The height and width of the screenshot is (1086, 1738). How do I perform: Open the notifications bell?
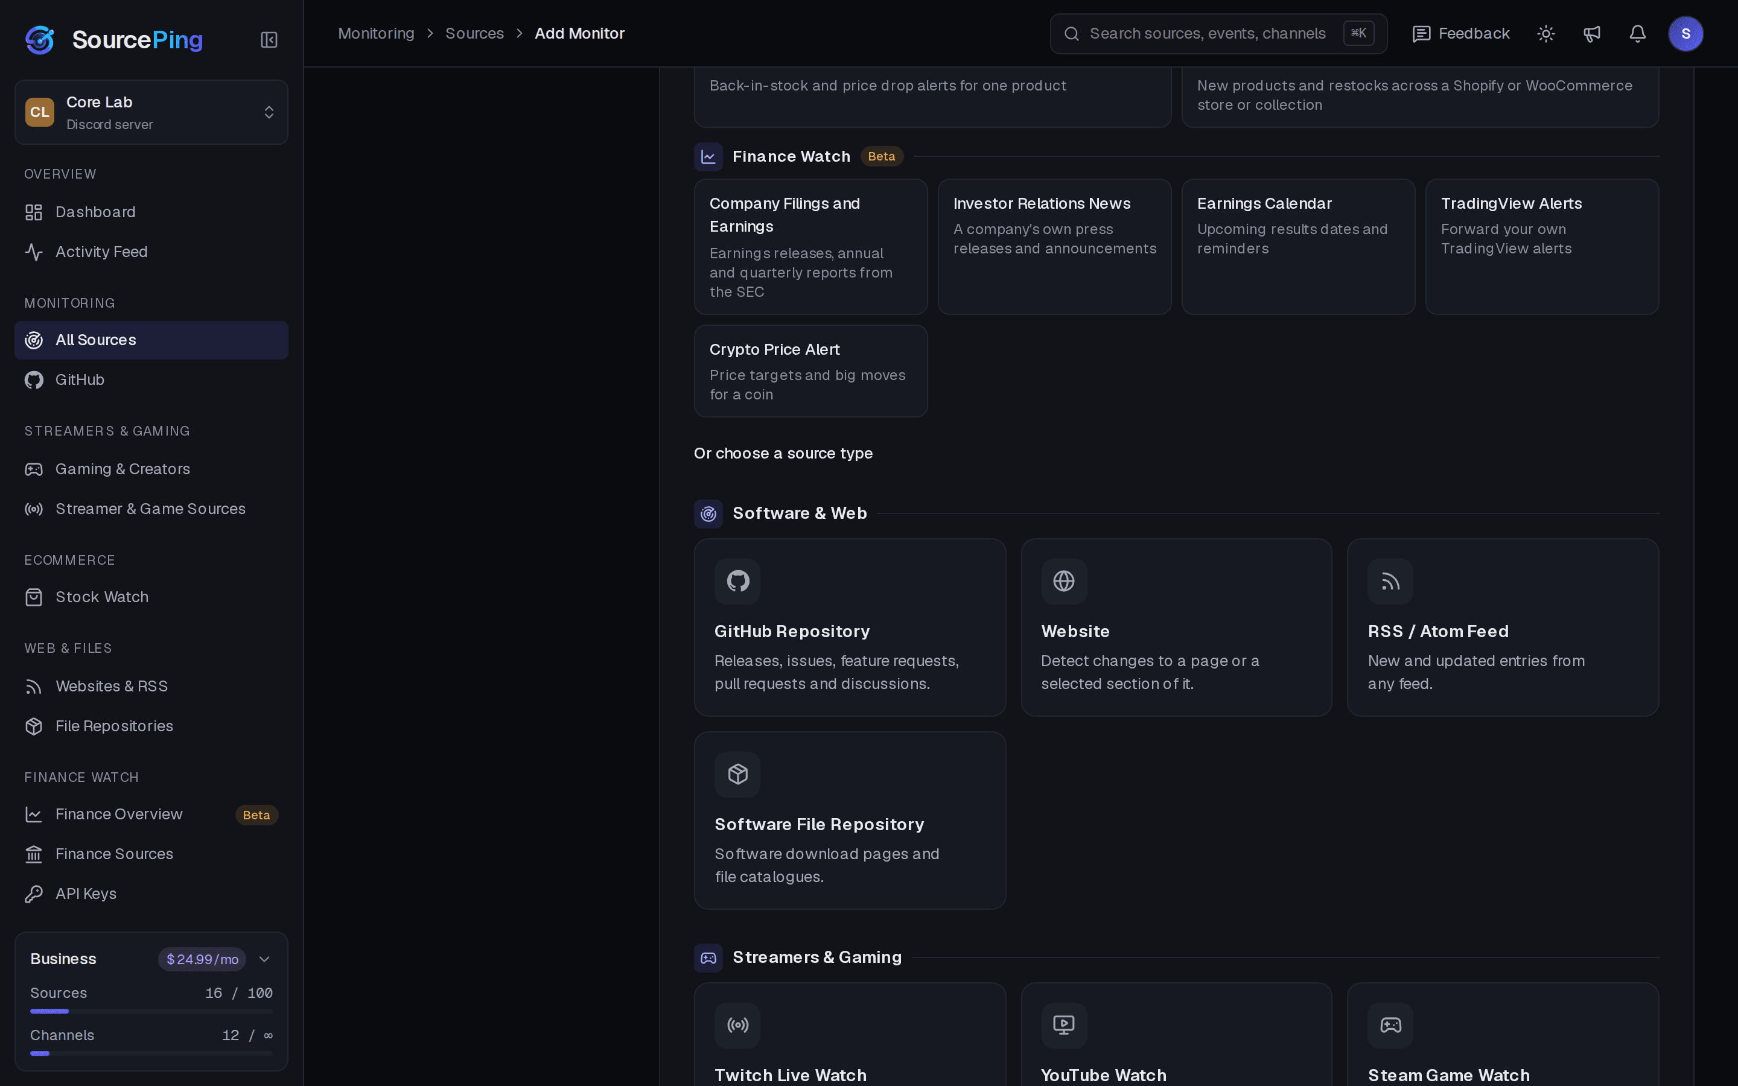pyautogui.click(x=1637, y=34)
